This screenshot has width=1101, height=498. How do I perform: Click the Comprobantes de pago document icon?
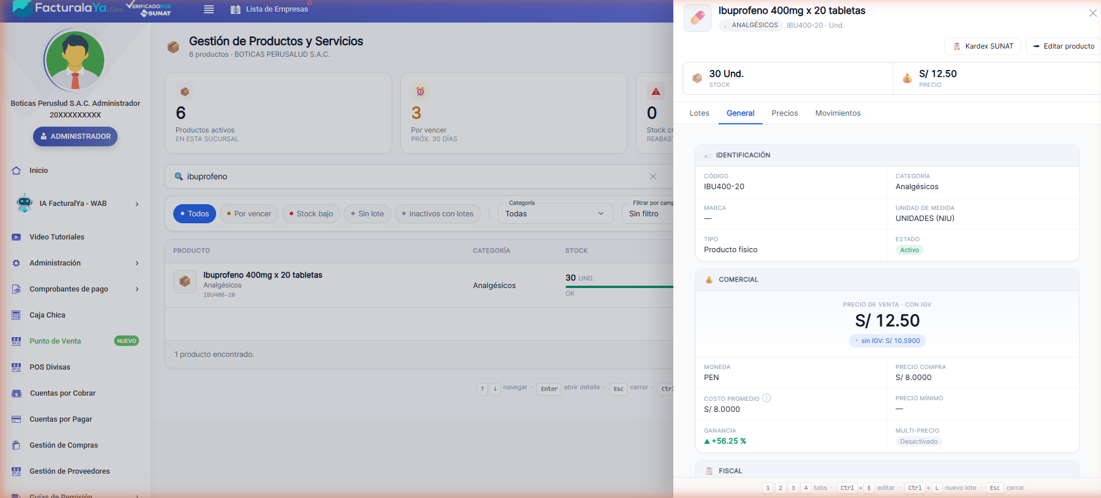[x=16, y=289]
